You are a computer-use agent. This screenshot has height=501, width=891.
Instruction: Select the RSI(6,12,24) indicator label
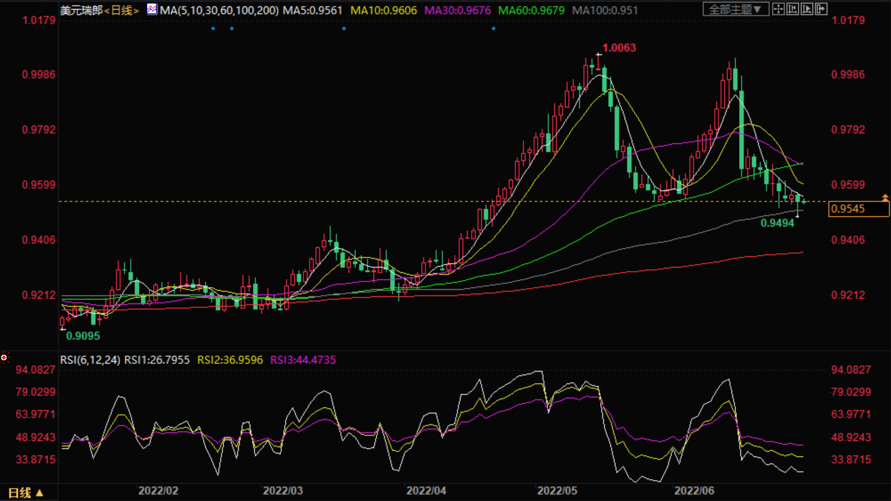point(90,360)
